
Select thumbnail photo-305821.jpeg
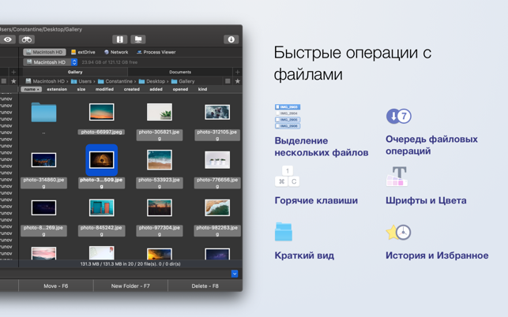tap(159, 112)
